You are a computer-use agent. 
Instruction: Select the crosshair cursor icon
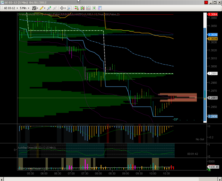(62, 8)
